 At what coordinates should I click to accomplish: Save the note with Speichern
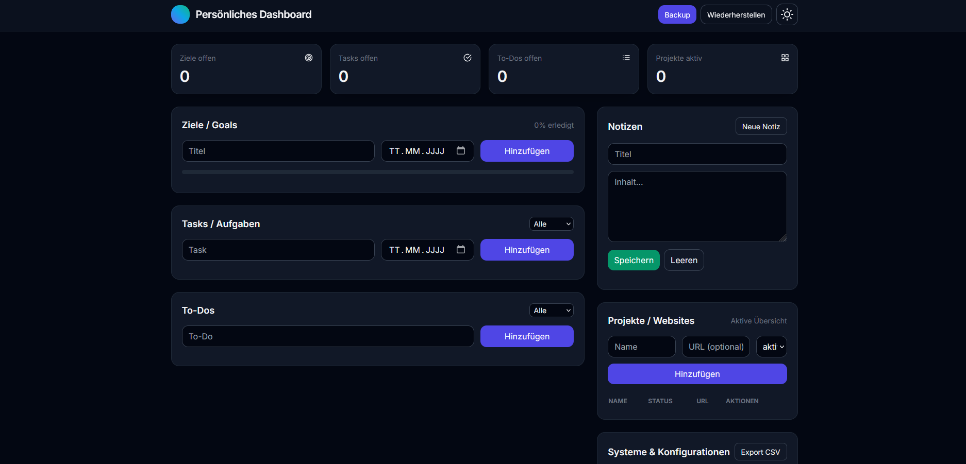coord(634,260)
